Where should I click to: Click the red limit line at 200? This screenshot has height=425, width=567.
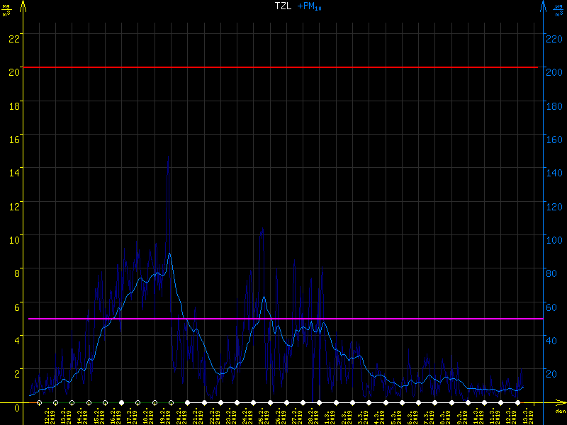(x=283, y=67)
